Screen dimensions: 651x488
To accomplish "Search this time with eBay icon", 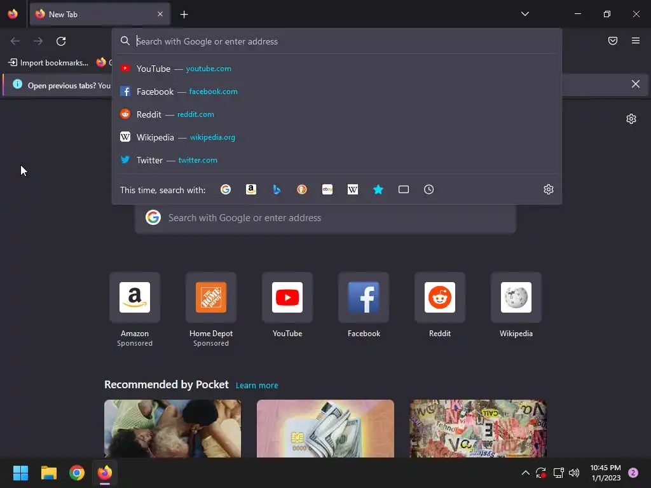I will pyautogui.click(x=327, y=189).
